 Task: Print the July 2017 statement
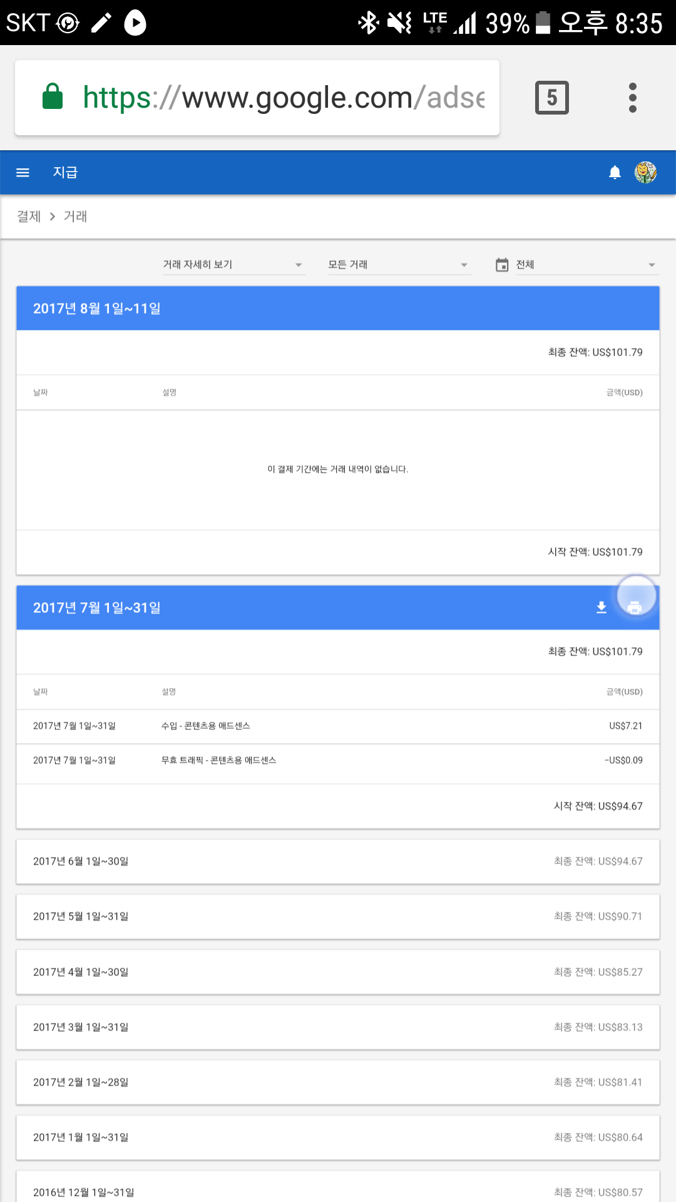pos(635,607)
